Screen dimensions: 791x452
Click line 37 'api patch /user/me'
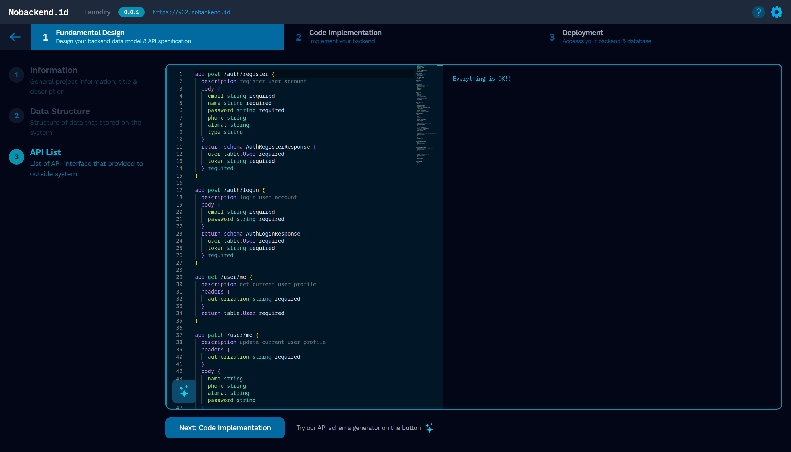227,335
